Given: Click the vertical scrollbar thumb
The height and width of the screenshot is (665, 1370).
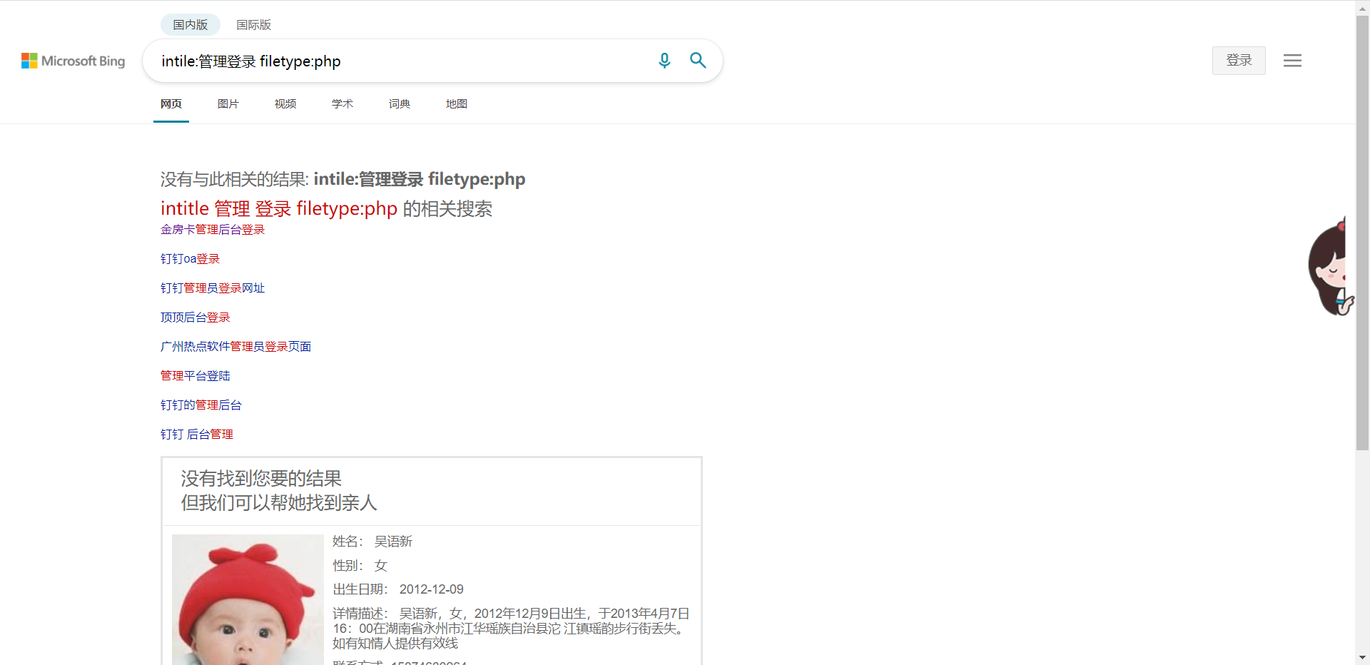Looking at the screenshot, I should (x=1362, y=235).
